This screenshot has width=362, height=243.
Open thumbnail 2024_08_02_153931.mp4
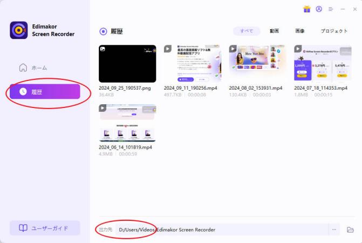pyautogui.click(x=258, y=64)
